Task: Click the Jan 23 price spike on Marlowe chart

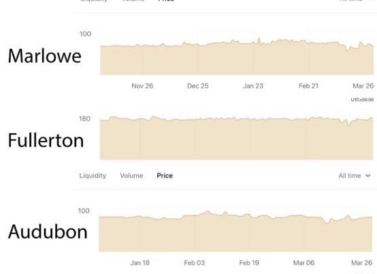Action: click(259, 41)
